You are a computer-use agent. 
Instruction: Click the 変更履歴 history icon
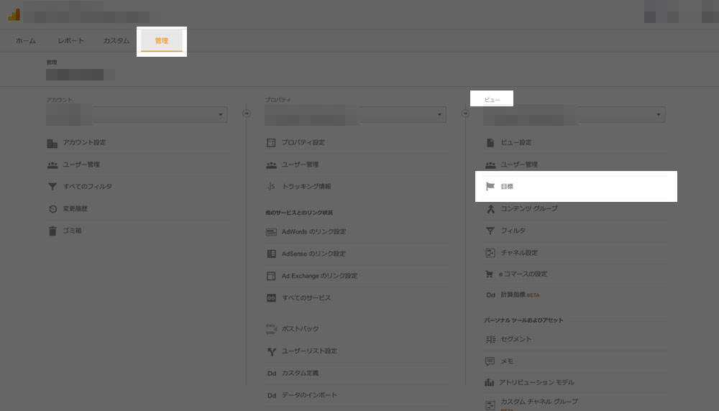coord(52,209)
